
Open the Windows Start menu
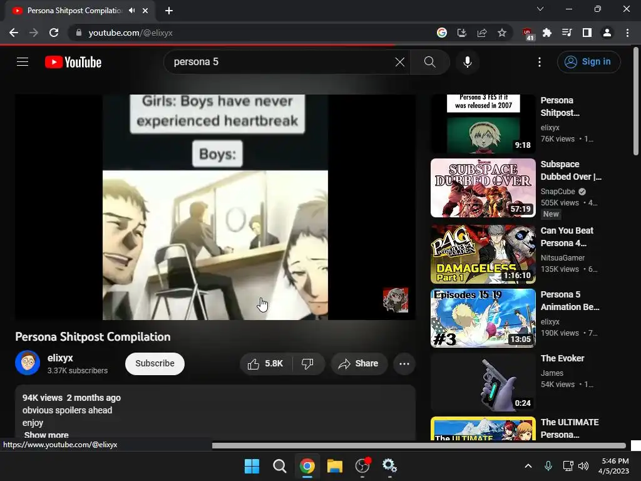pyautogui.click(x=252, y=466)
